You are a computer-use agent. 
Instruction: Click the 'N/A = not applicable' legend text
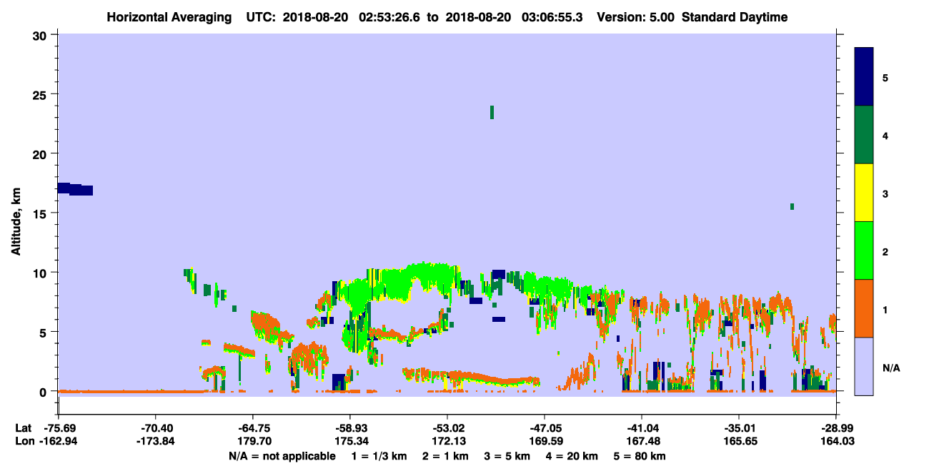282,456
